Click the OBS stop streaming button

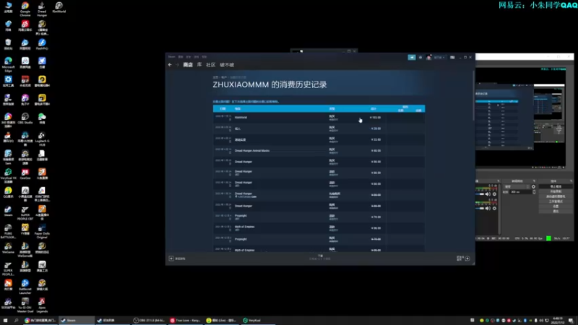pos(556,186)
